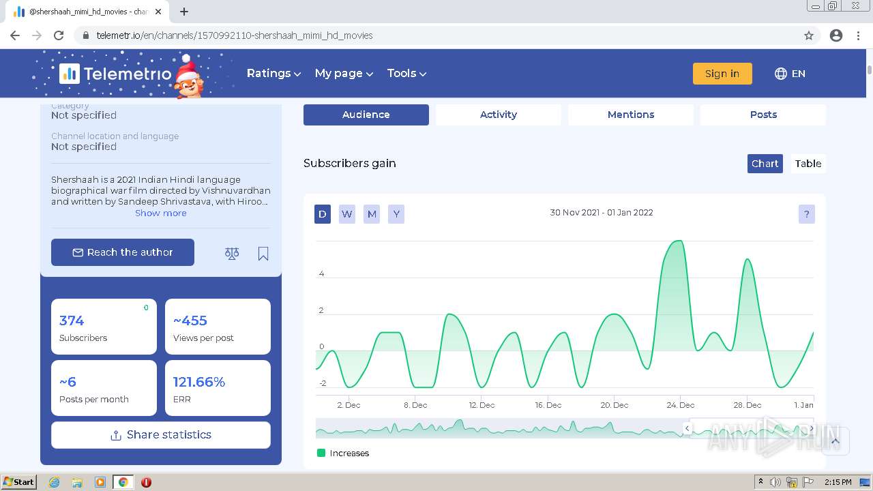Click the Telemetrio logo
This screenshot has width=873, height=491.
tap(115, 74)
